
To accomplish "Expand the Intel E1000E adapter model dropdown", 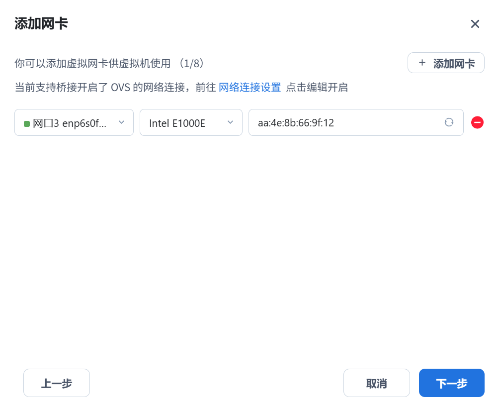I will (x=191, y=122).
